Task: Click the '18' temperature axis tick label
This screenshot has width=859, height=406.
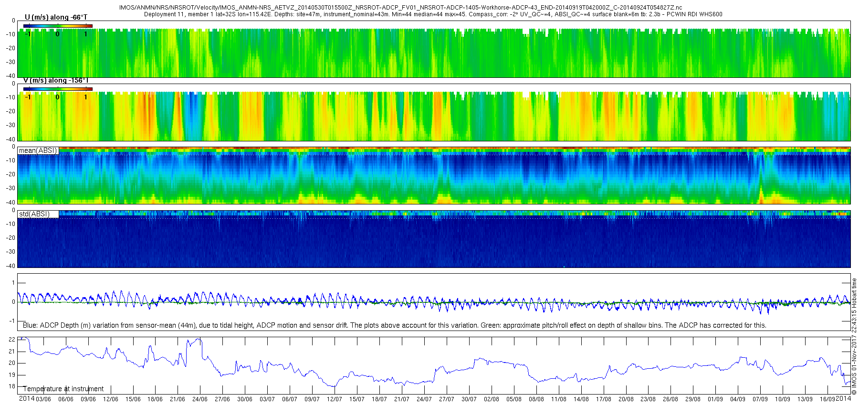Action: click(12, 386)
